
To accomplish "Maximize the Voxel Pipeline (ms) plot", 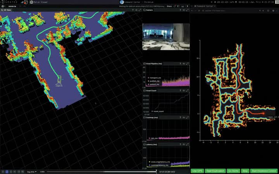I will (187, 63).
